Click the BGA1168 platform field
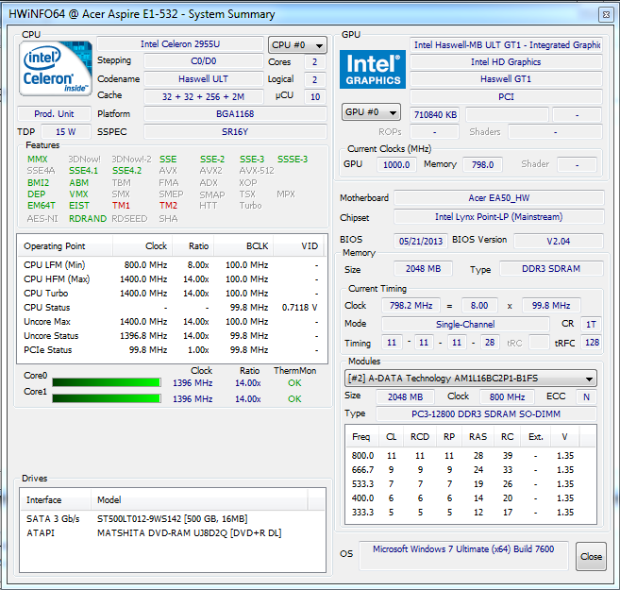The height and width of the screenshot is (590, 620). tap(235, 114)
